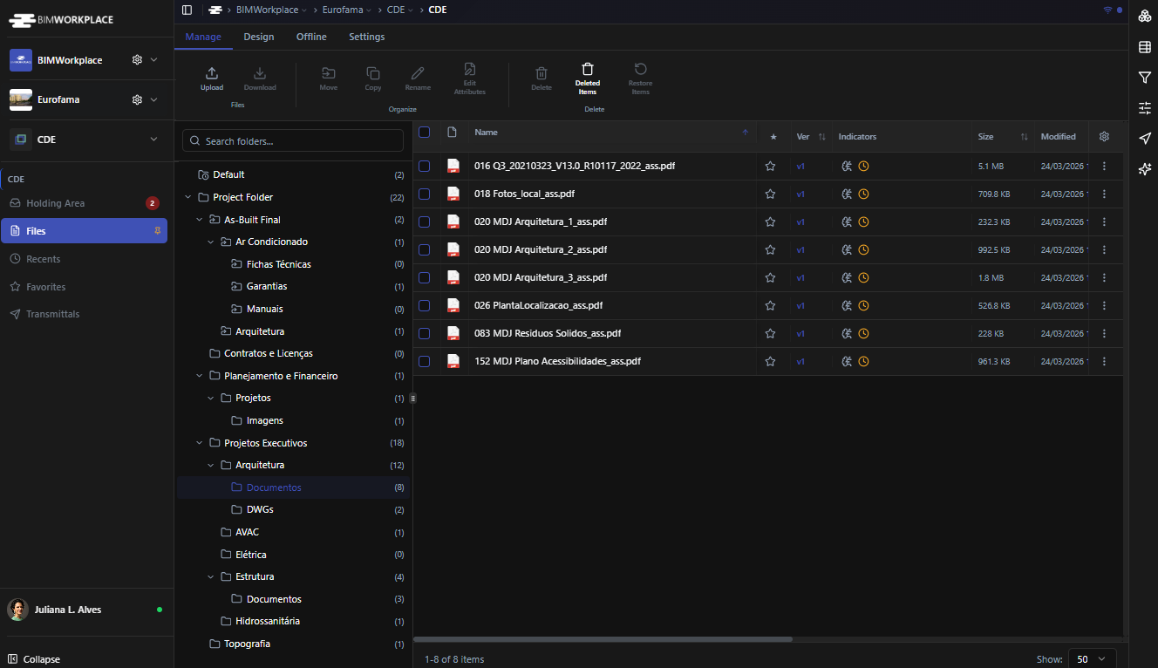The image size is (1158, 668).
Task: Check the box for 020 MDJ Arquitetura_2_ass.pdf
Action: (x=424, y=249)
